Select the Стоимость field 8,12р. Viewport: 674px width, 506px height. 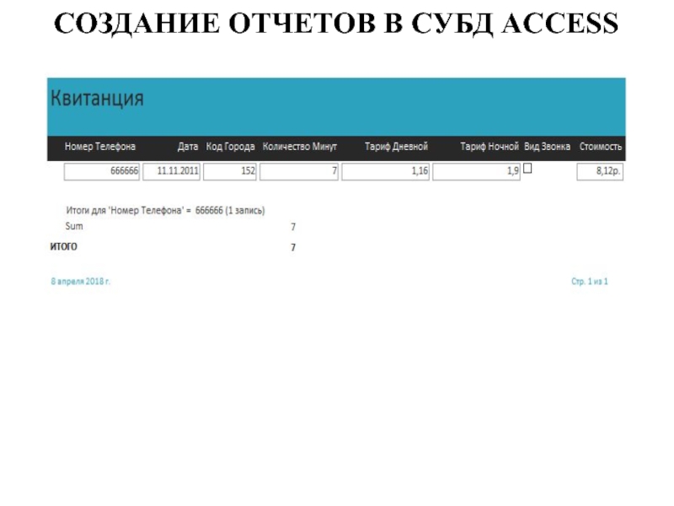pos(600,171)
